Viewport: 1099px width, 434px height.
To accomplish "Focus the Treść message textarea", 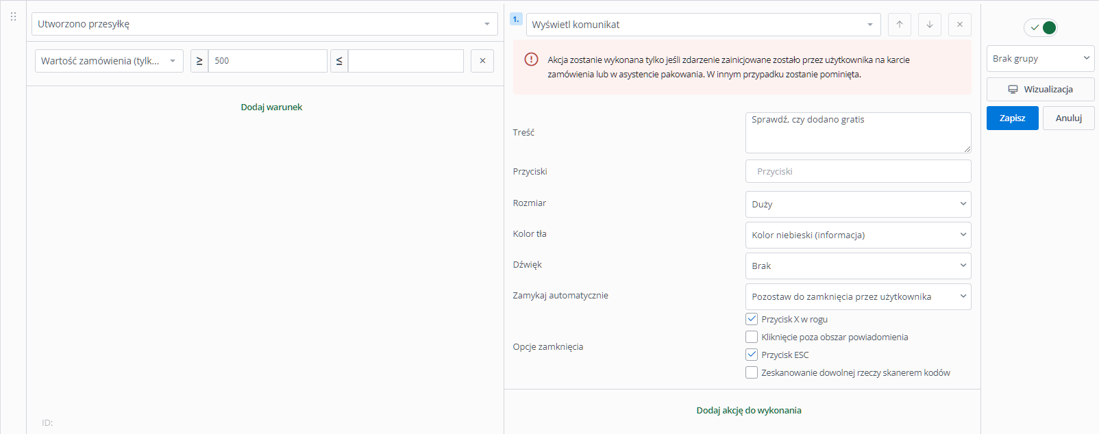I will pos(859,133).
